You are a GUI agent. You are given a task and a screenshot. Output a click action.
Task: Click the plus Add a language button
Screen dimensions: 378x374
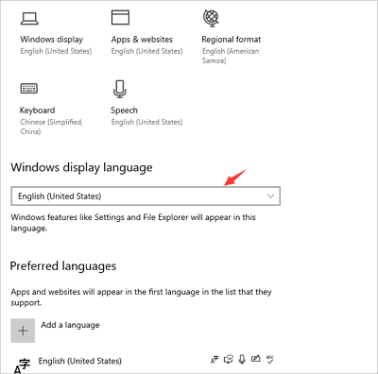23,331
